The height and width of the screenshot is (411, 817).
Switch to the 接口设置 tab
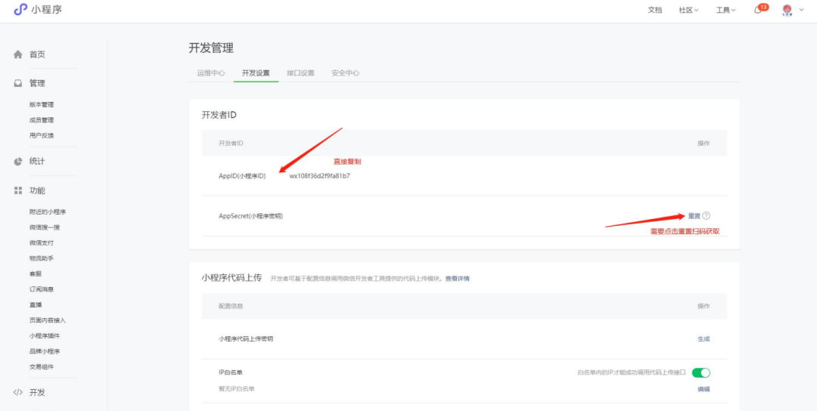[300, 73]
